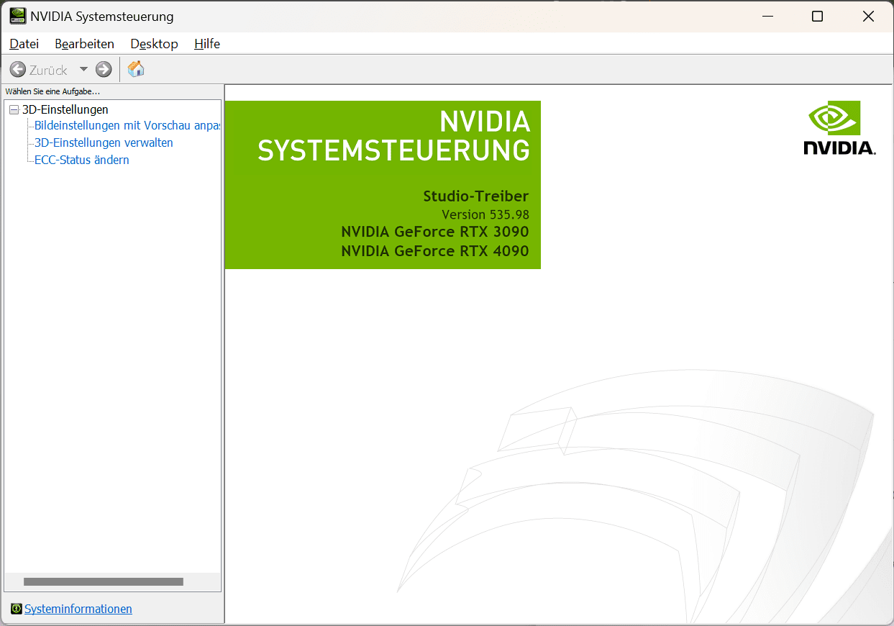Image resolution: width=894 pixels, height=626 pixels.
Task: Click the NVIDIA GeForce RTX 3090 text
Action: 435,232
